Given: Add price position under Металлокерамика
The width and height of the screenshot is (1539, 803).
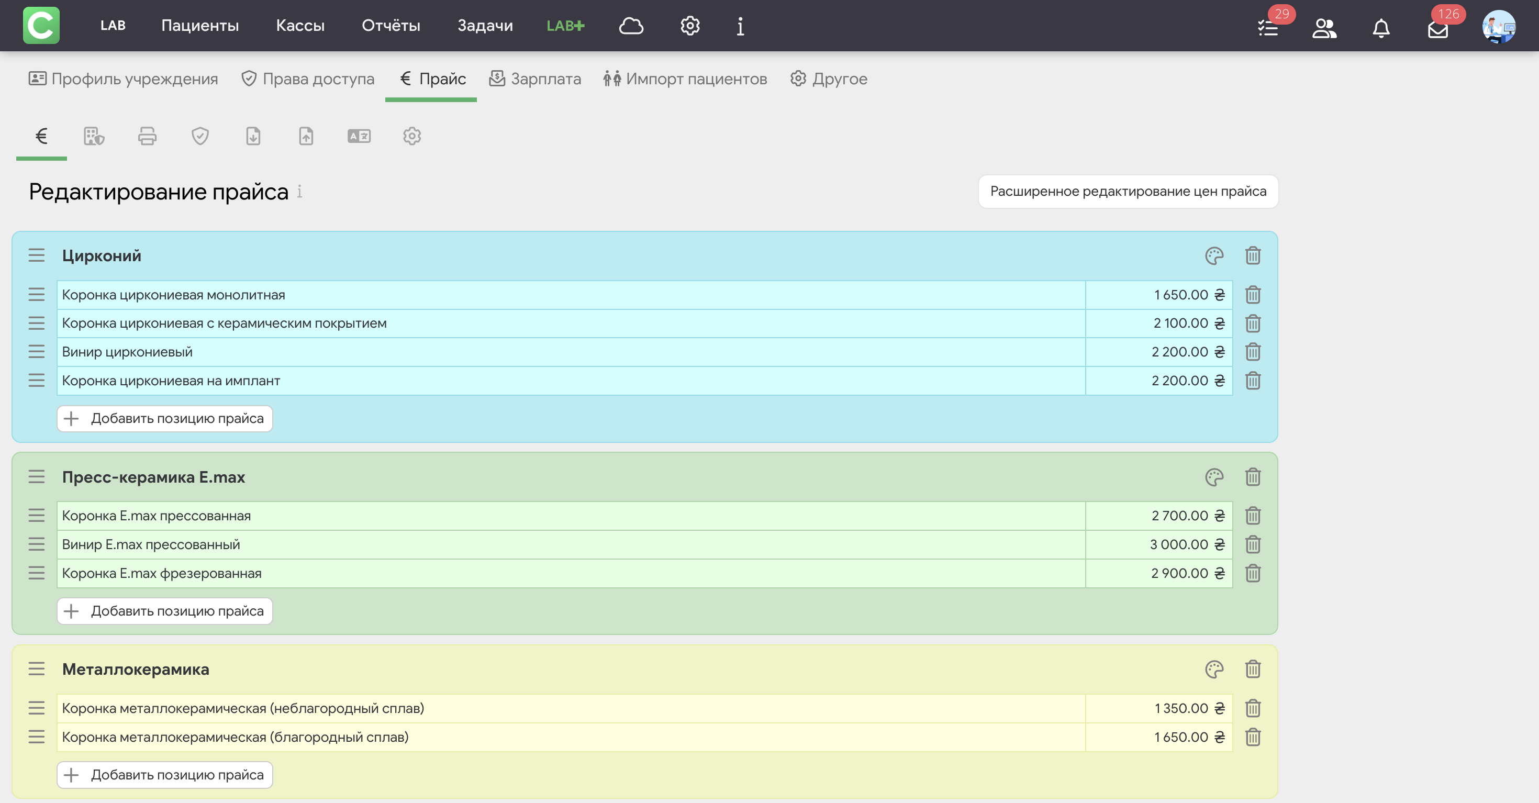Looking at the screenshot, I should tap(165, 774).
